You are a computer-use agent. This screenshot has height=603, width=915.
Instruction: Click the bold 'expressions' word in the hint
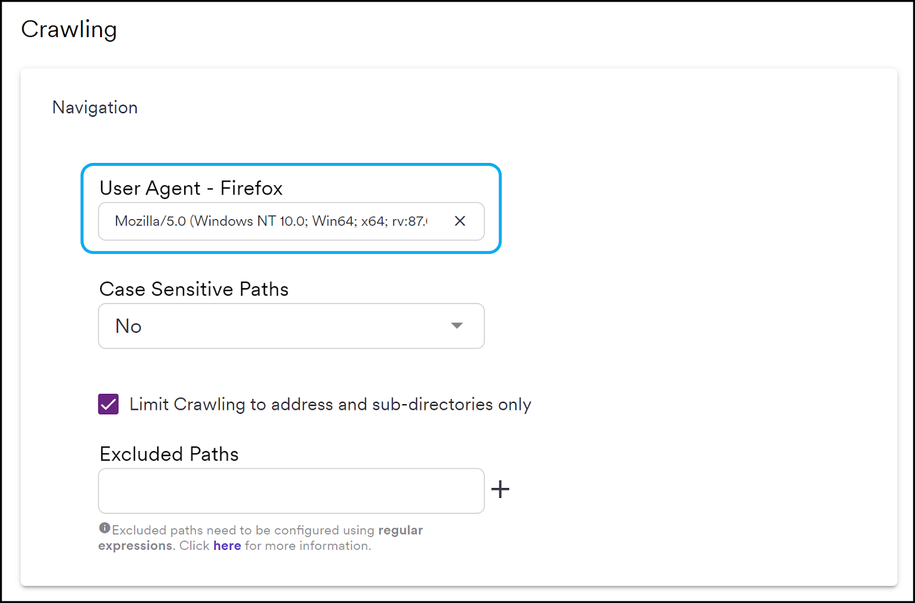pos(136,546)
